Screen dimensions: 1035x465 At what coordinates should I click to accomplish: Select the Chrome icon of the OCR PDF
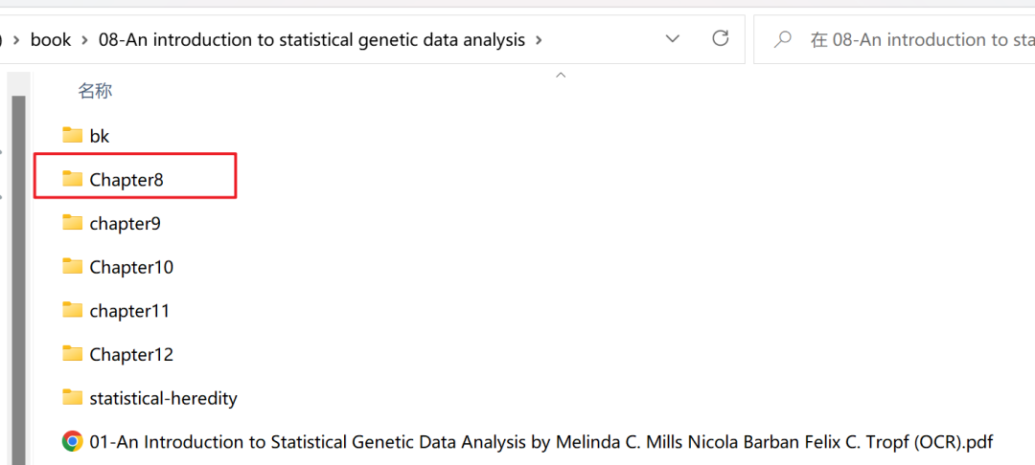click(72, 441)
